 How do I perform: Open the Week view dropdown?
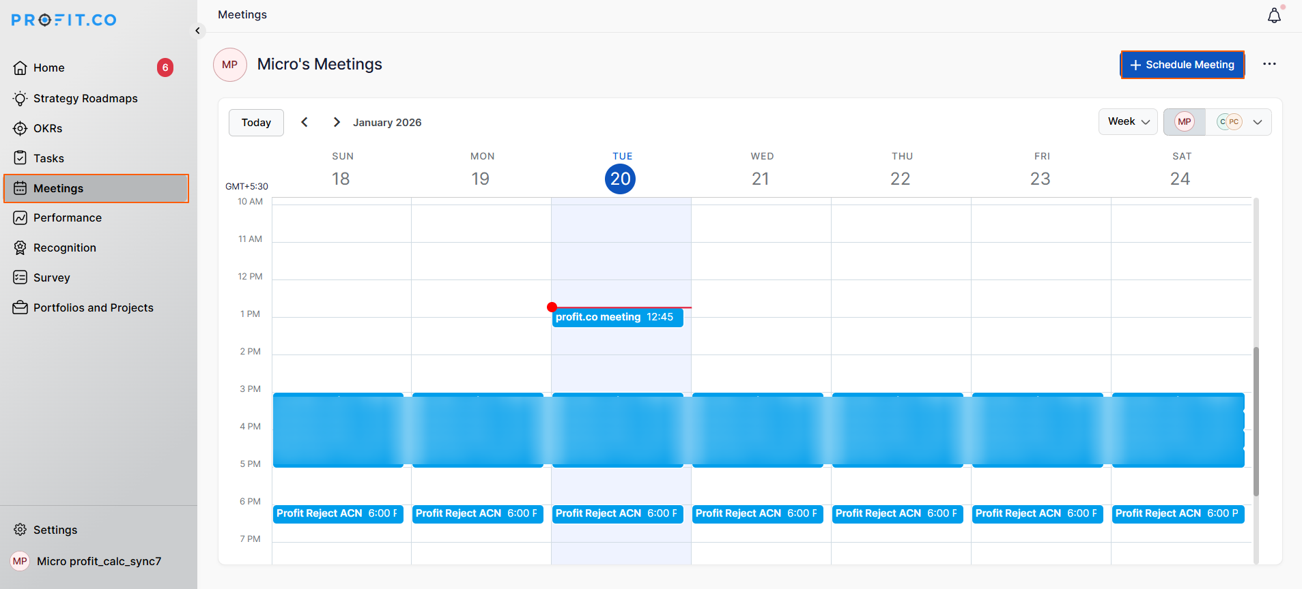coord(1128,122)
